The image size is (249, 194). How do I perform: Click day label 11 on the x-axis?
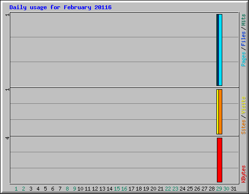coord(88,189)
